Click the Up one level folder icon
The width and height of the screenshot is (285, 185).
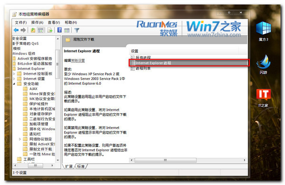(x=33, y=30)
